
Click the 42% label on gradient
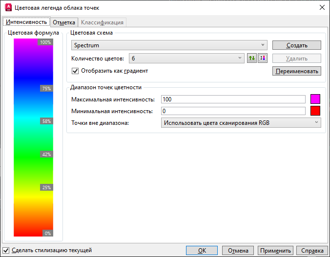tap(46, 154)
